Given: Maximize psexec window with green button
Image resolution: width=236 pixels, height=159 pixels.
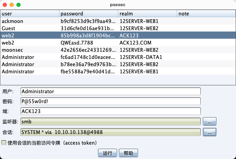Looking at the screenshot, I should point(18,5).
